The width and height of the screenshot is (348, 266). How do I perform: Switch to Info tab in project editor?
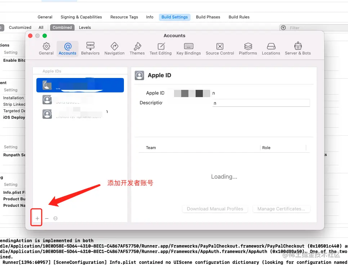point(150,17)
